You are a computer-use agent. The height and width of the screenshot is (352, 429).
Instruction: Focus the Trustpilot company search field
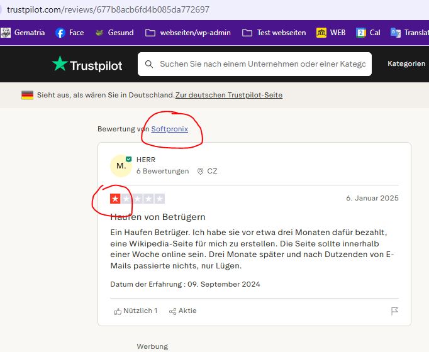[255, 64]
